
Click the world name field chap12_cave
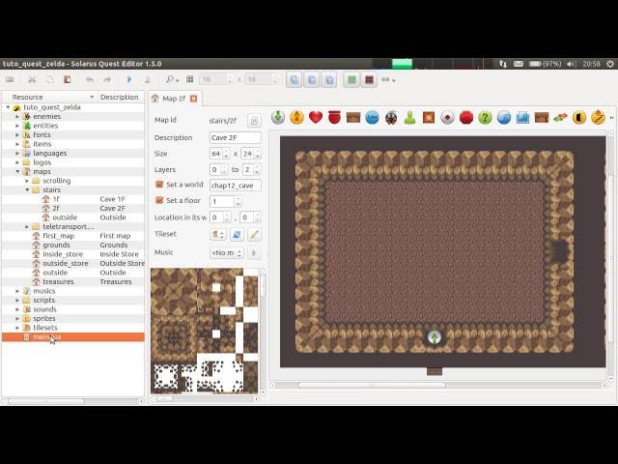tap(236, 185)
